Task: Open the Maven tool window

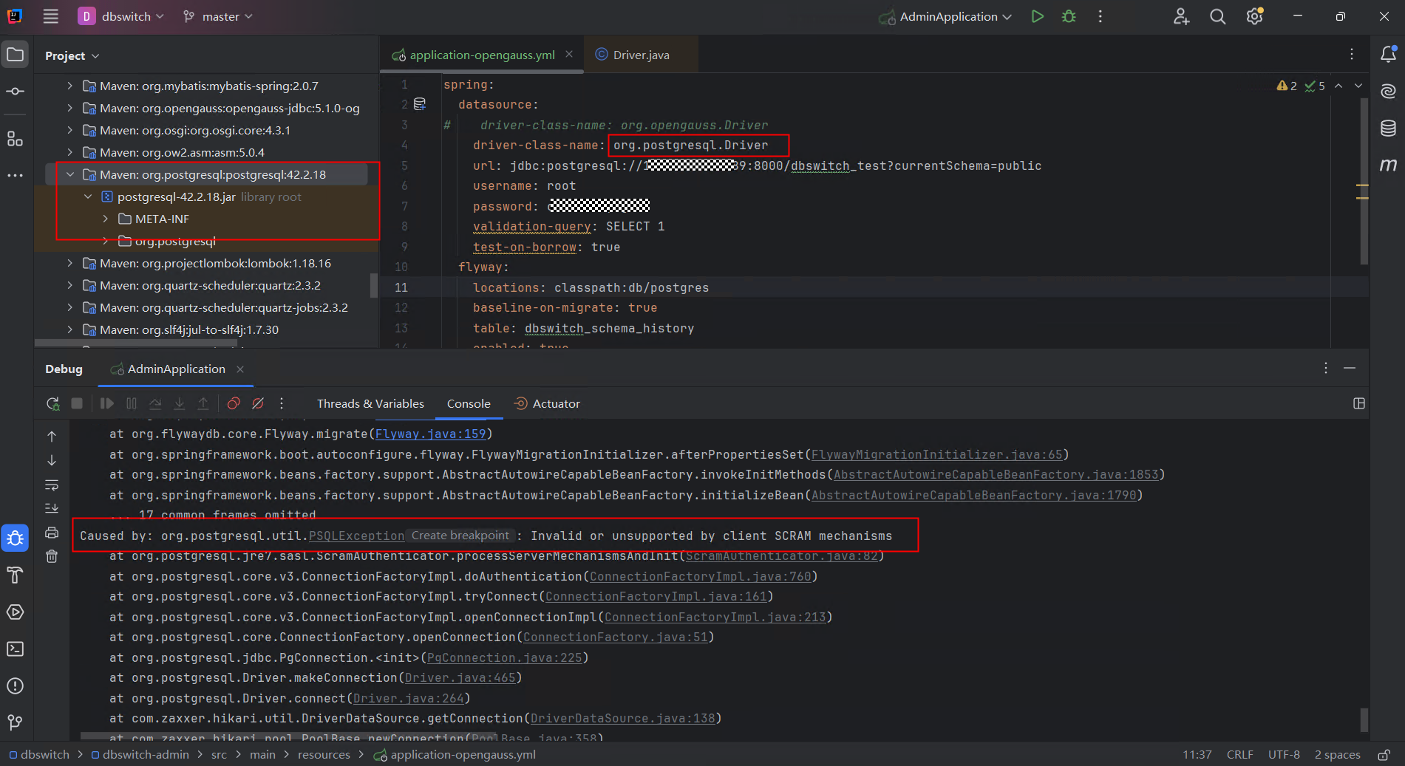Action: (x=1389, y=165)
